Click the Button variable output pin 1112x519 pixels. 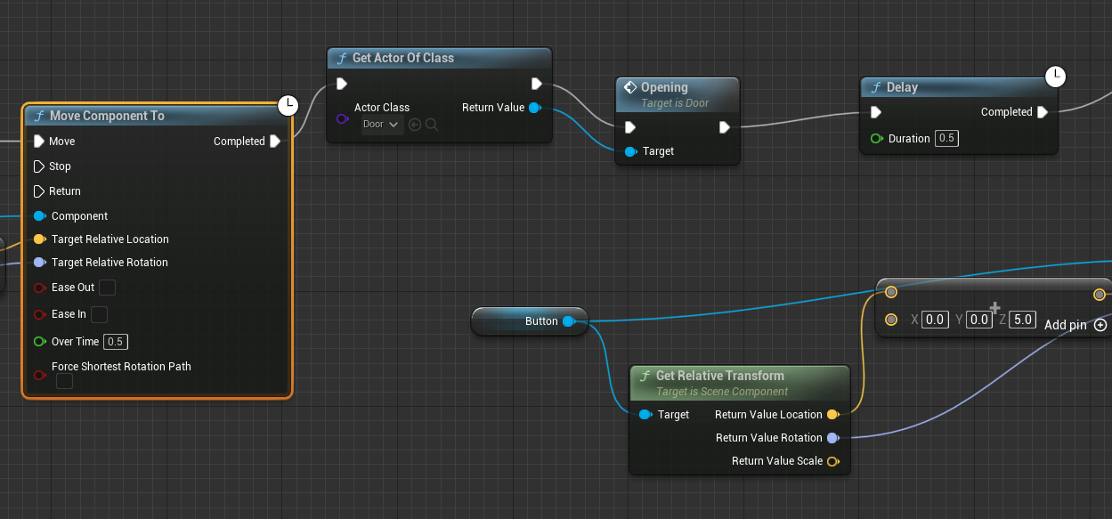click(x=569, y=321)
